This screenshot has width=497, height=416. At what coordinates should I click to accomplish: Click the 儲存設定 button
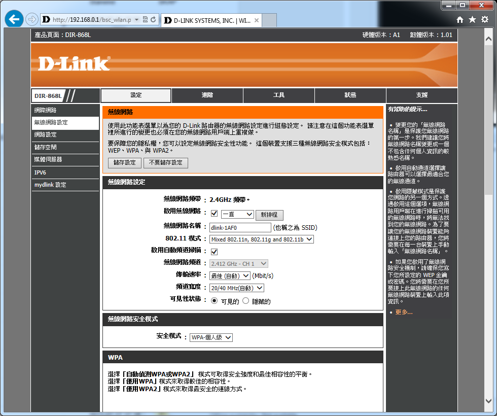[124, 163]
